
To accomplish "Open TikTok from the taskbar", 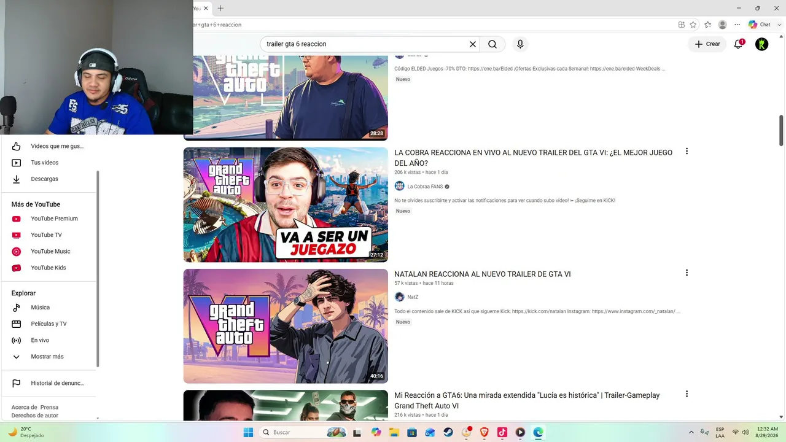I will 502,432.
